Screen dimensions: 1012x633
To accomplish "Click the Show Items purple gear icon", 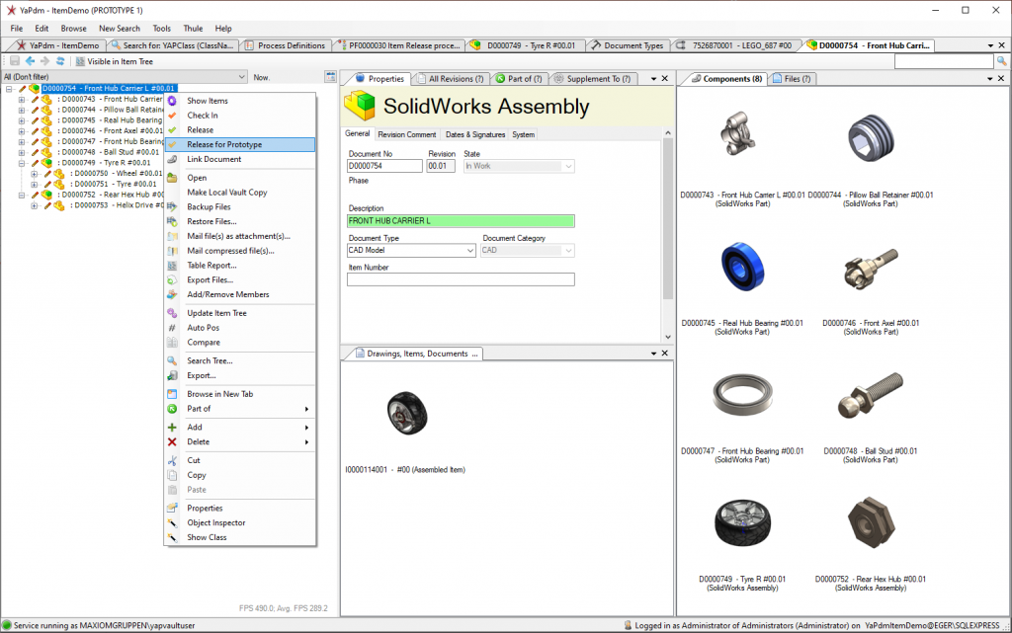I will [x=172, y=101].
